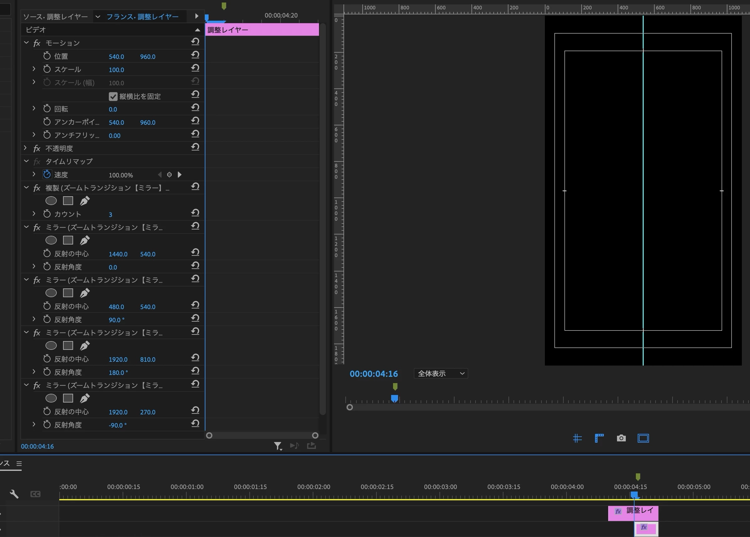750x537 pixels.
Task: Click the filter properties funnel icon
Action: click(x=278, y=446)
